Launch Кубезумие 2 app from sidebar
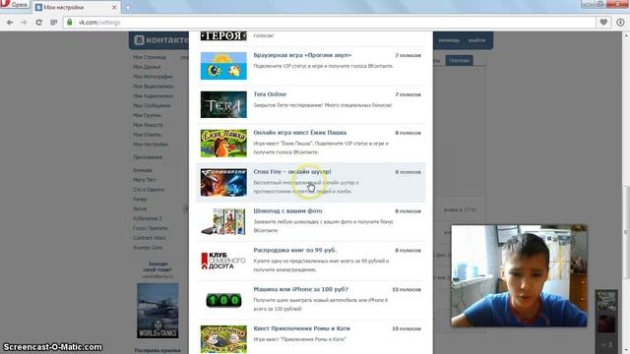The height and width of the screenshot is (354, 630). (x=148, y=218)
